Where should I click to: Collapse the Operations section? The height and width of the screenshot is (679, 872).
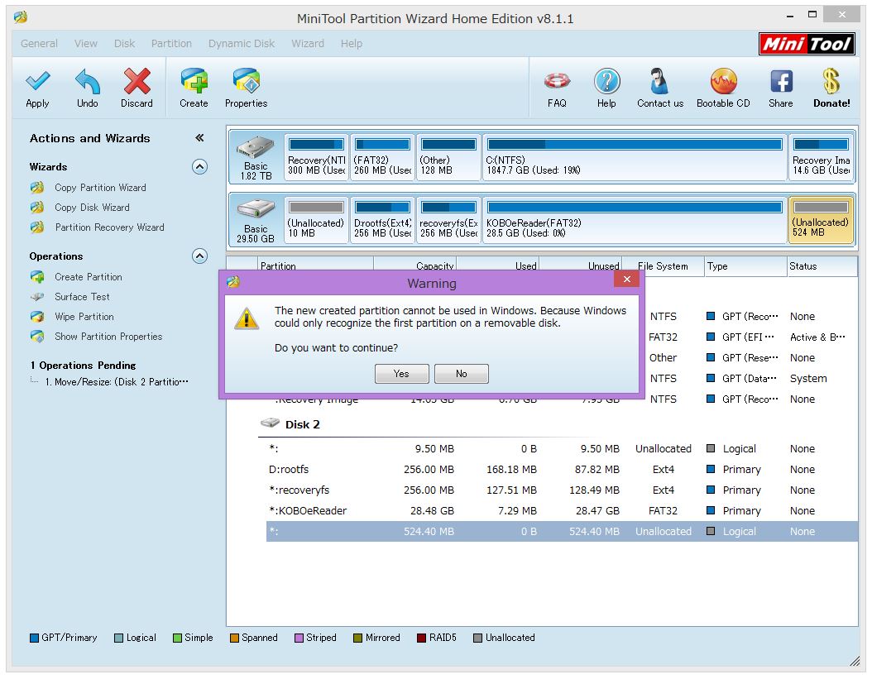pos(199,256)
